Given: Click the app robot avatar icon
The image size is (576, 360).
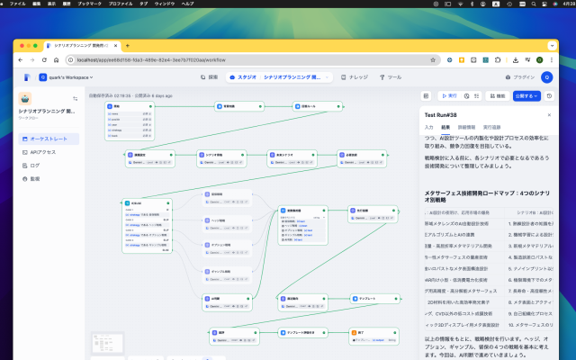Looking at the screenshot, I should (25, 98).
